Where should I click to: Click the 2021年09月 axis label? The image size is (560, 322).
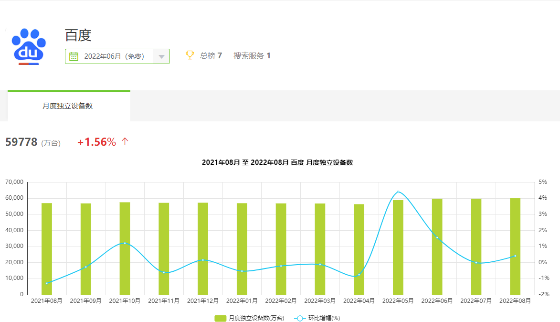click(86, 301)
